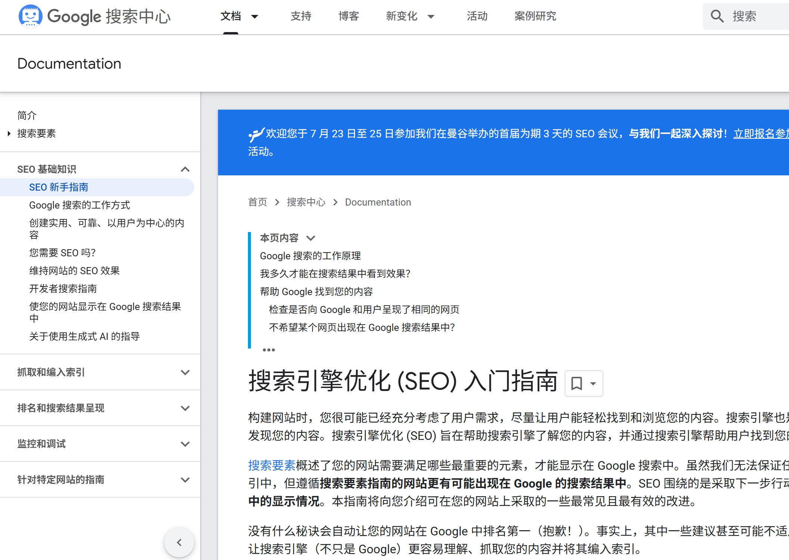Open the 文档 dropdown arrow
Screen dimensions: 789x560
click(x=255, y=16)
